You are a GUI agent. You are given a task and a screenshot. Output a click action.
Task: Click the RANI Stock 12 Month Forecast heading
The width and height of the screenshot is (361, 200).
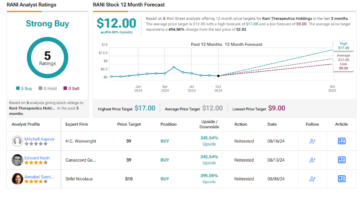tap(129, 5)
